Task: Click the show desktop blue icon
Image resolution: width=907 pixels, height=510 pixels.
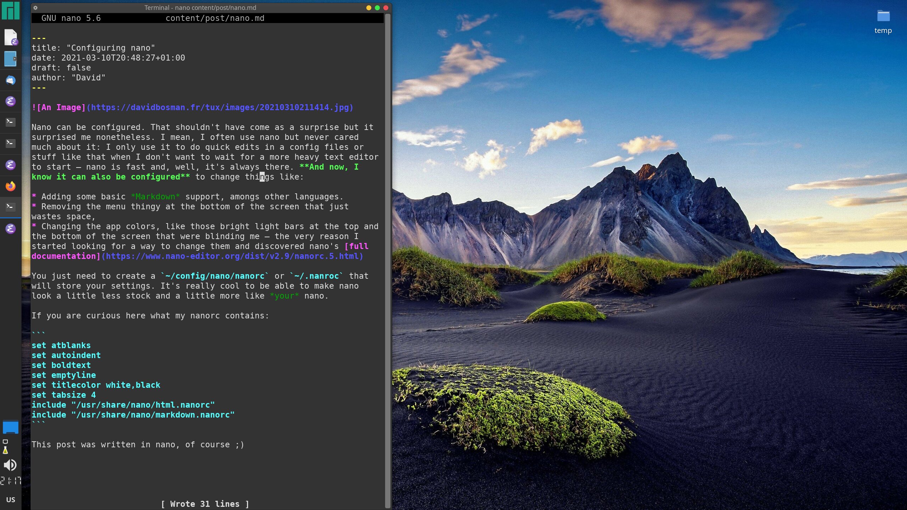Action: (x=10, y=427)
